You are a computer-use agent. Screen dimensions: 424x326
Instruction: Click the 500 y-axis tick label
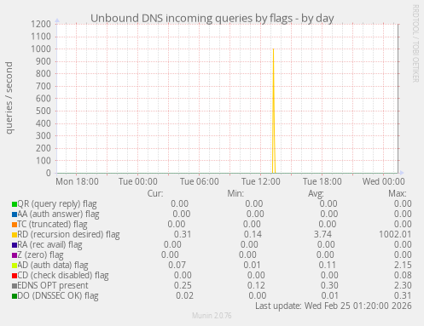pyautogui.click(x=44, y=111)
